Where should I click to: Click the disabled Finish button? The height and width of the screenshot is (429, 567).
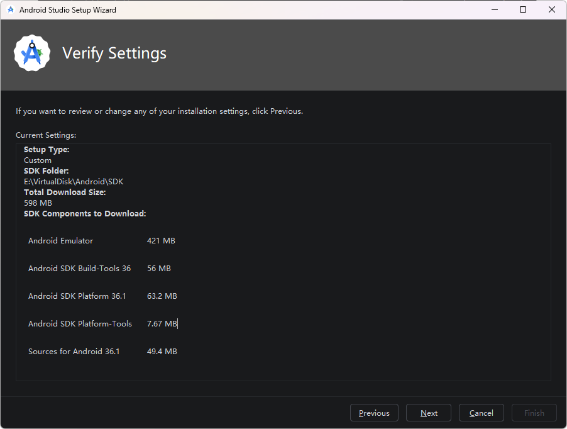[534, 413]
